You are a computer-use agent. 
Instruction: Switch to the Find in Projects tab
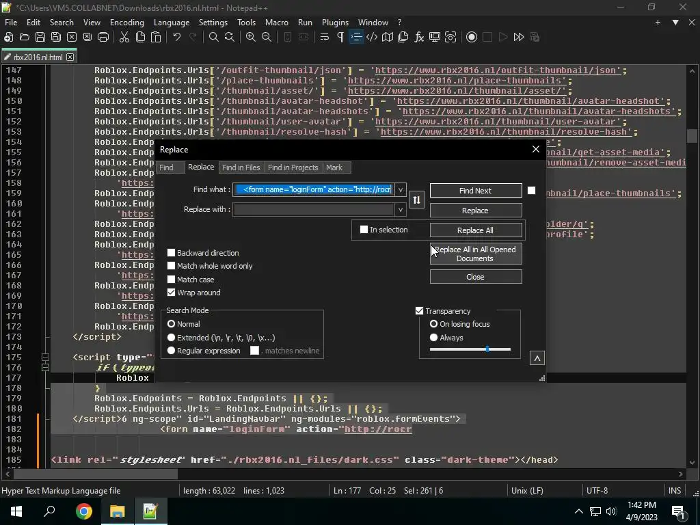293,167
